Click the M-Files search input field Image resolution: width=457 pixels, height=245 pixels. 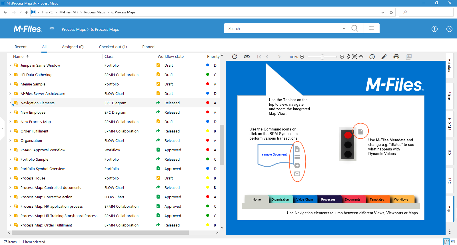click(283, 28)
